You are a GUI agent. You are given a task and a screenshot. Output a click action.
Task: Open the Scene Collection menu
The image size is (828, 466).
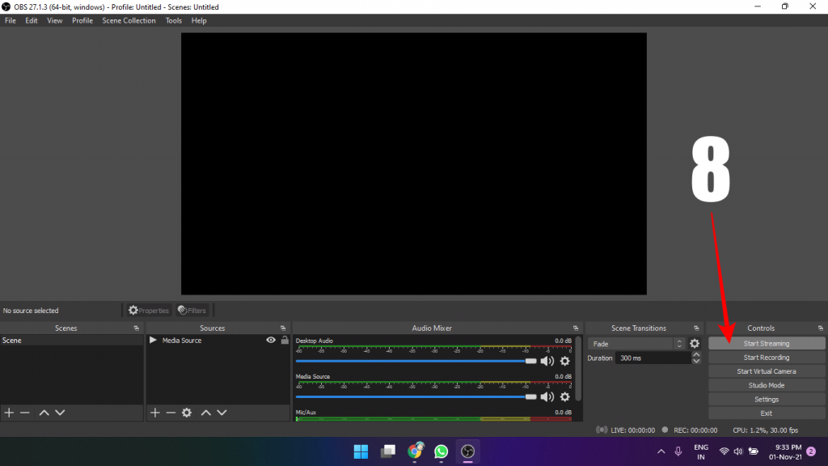tap(129, 21)
